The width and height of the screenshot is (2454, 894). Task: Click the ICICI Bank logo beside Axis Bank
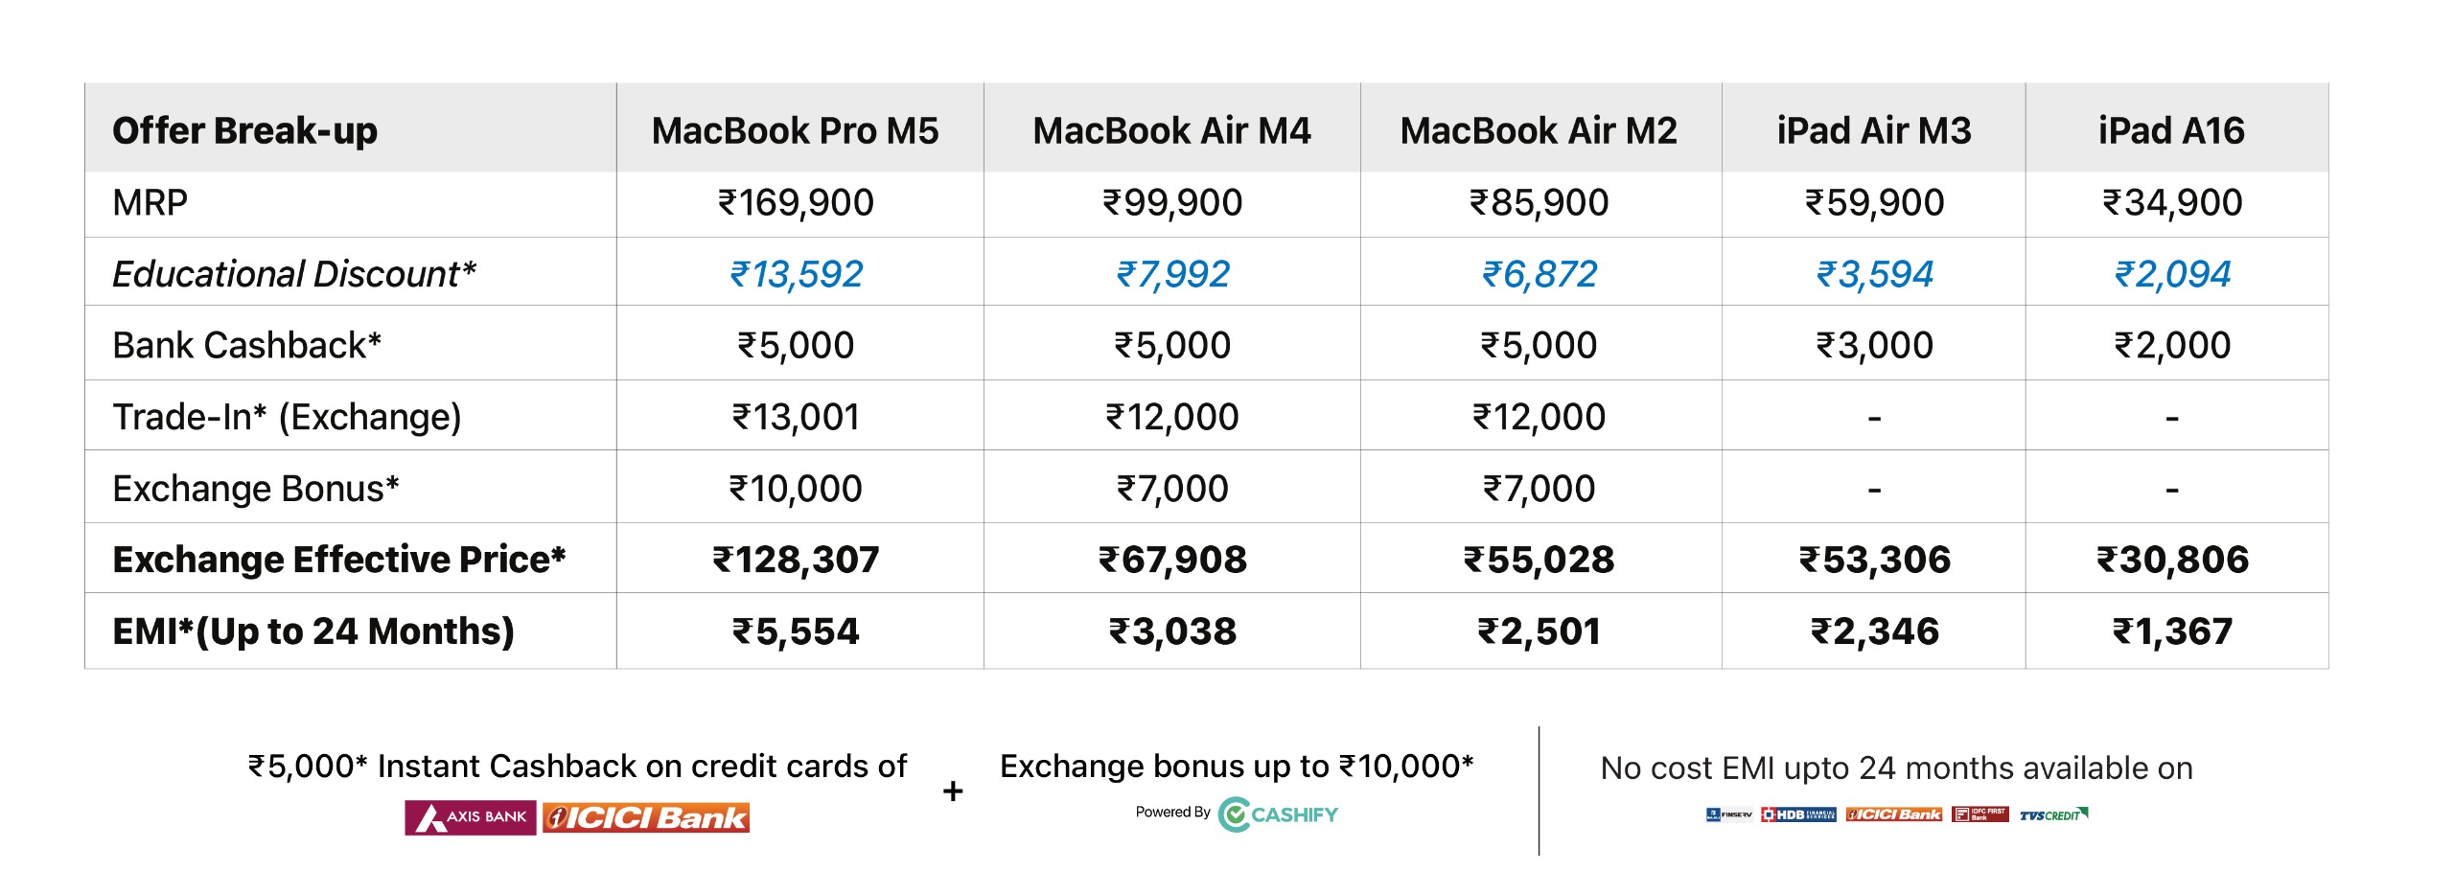(646, 817)
